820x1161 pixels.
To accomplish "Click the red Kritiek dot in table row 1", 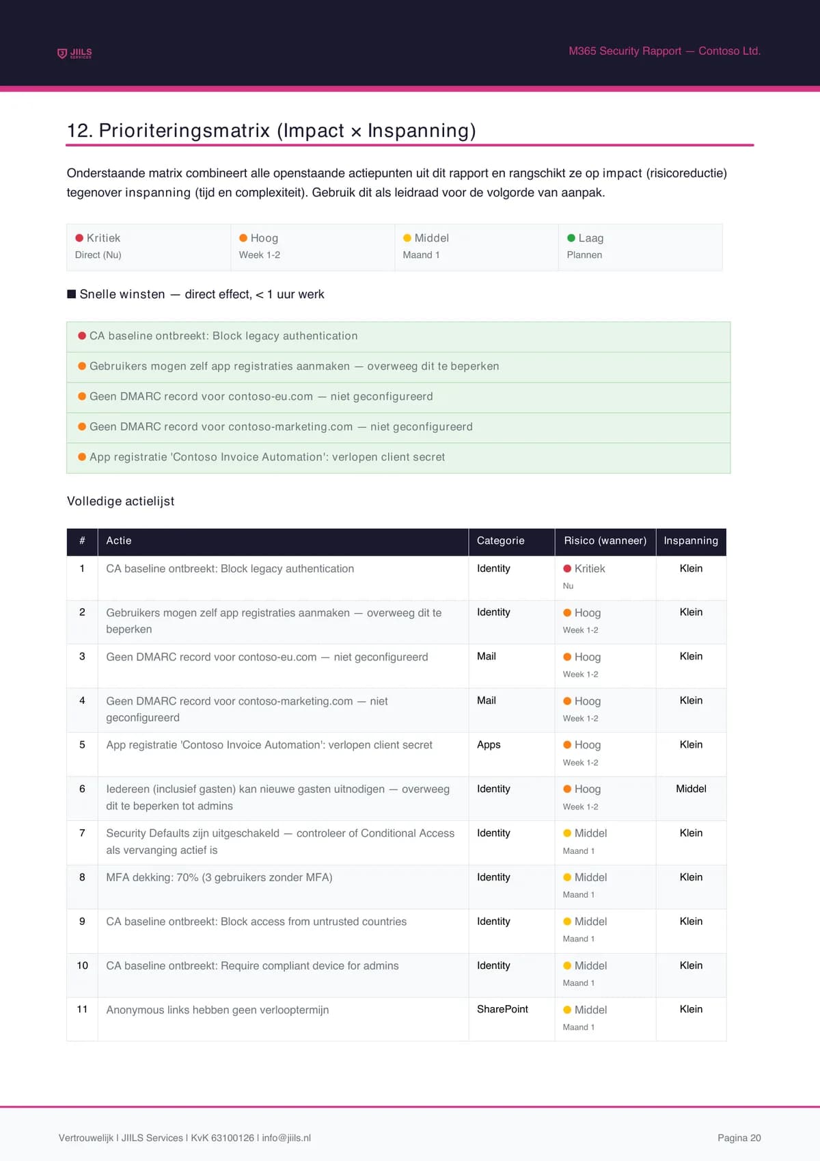I will pyautogui.click(x=567, y=569).
